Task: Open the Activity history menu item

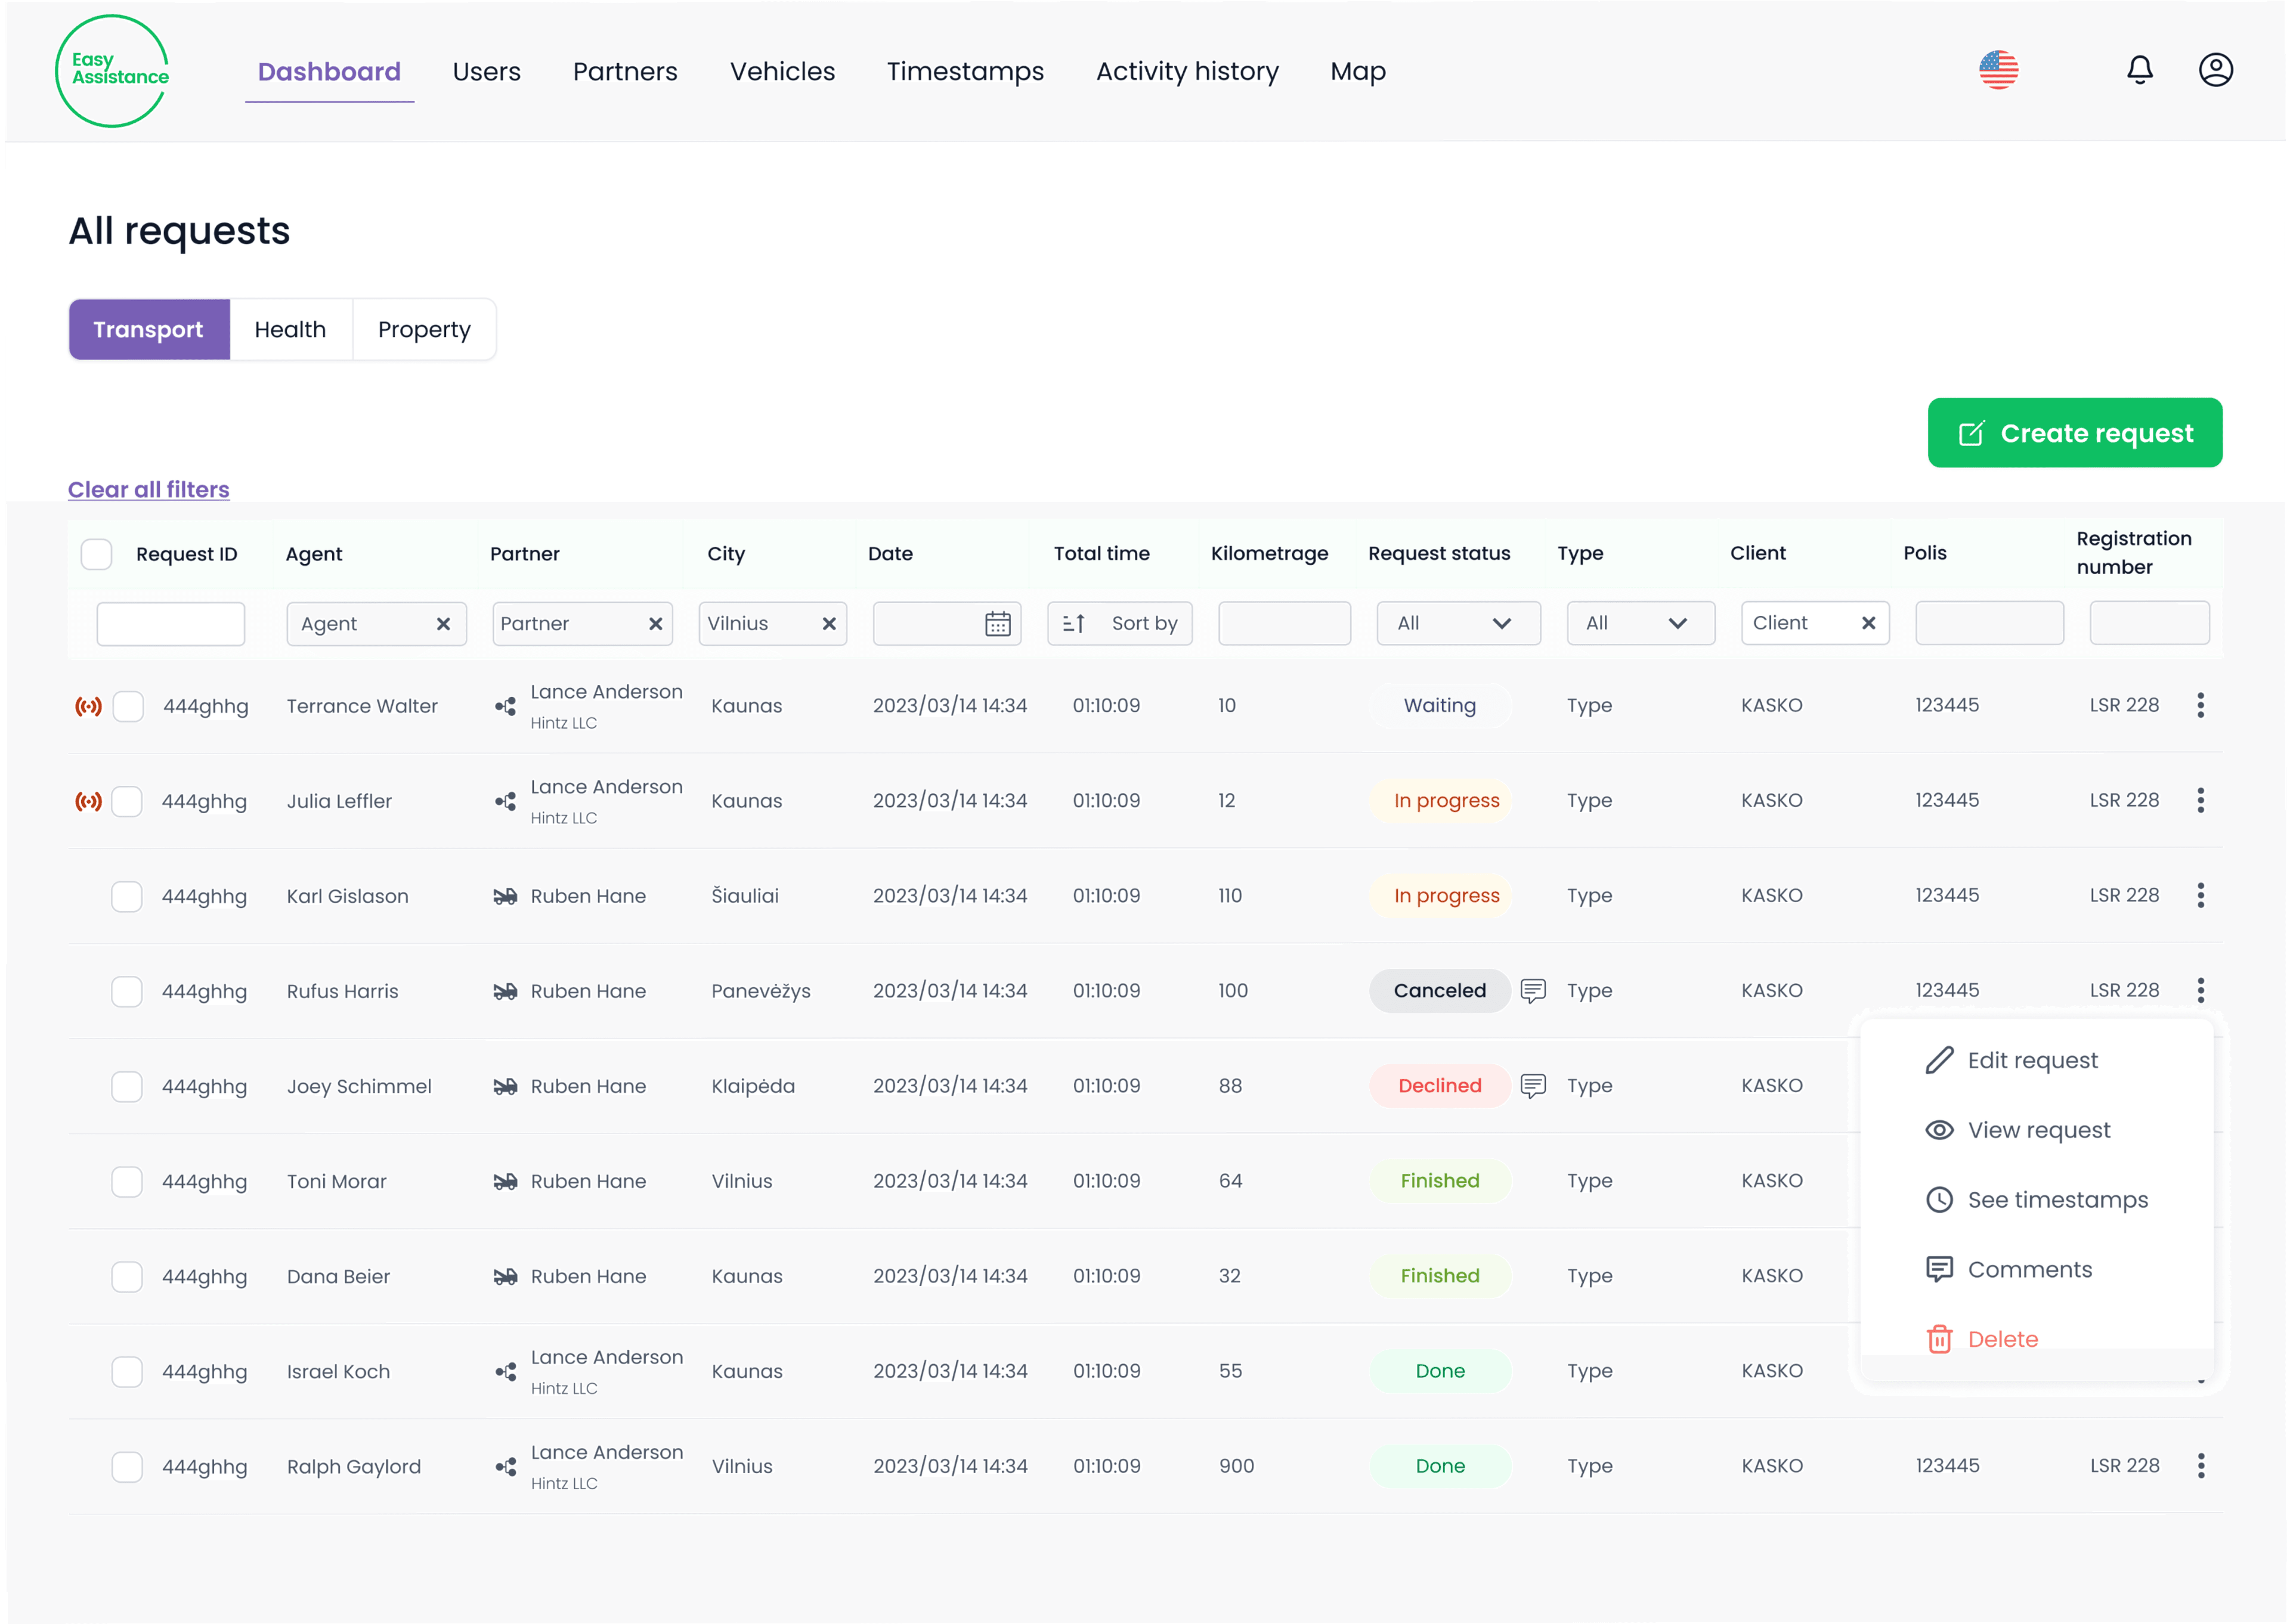Action: [1186, 71]
